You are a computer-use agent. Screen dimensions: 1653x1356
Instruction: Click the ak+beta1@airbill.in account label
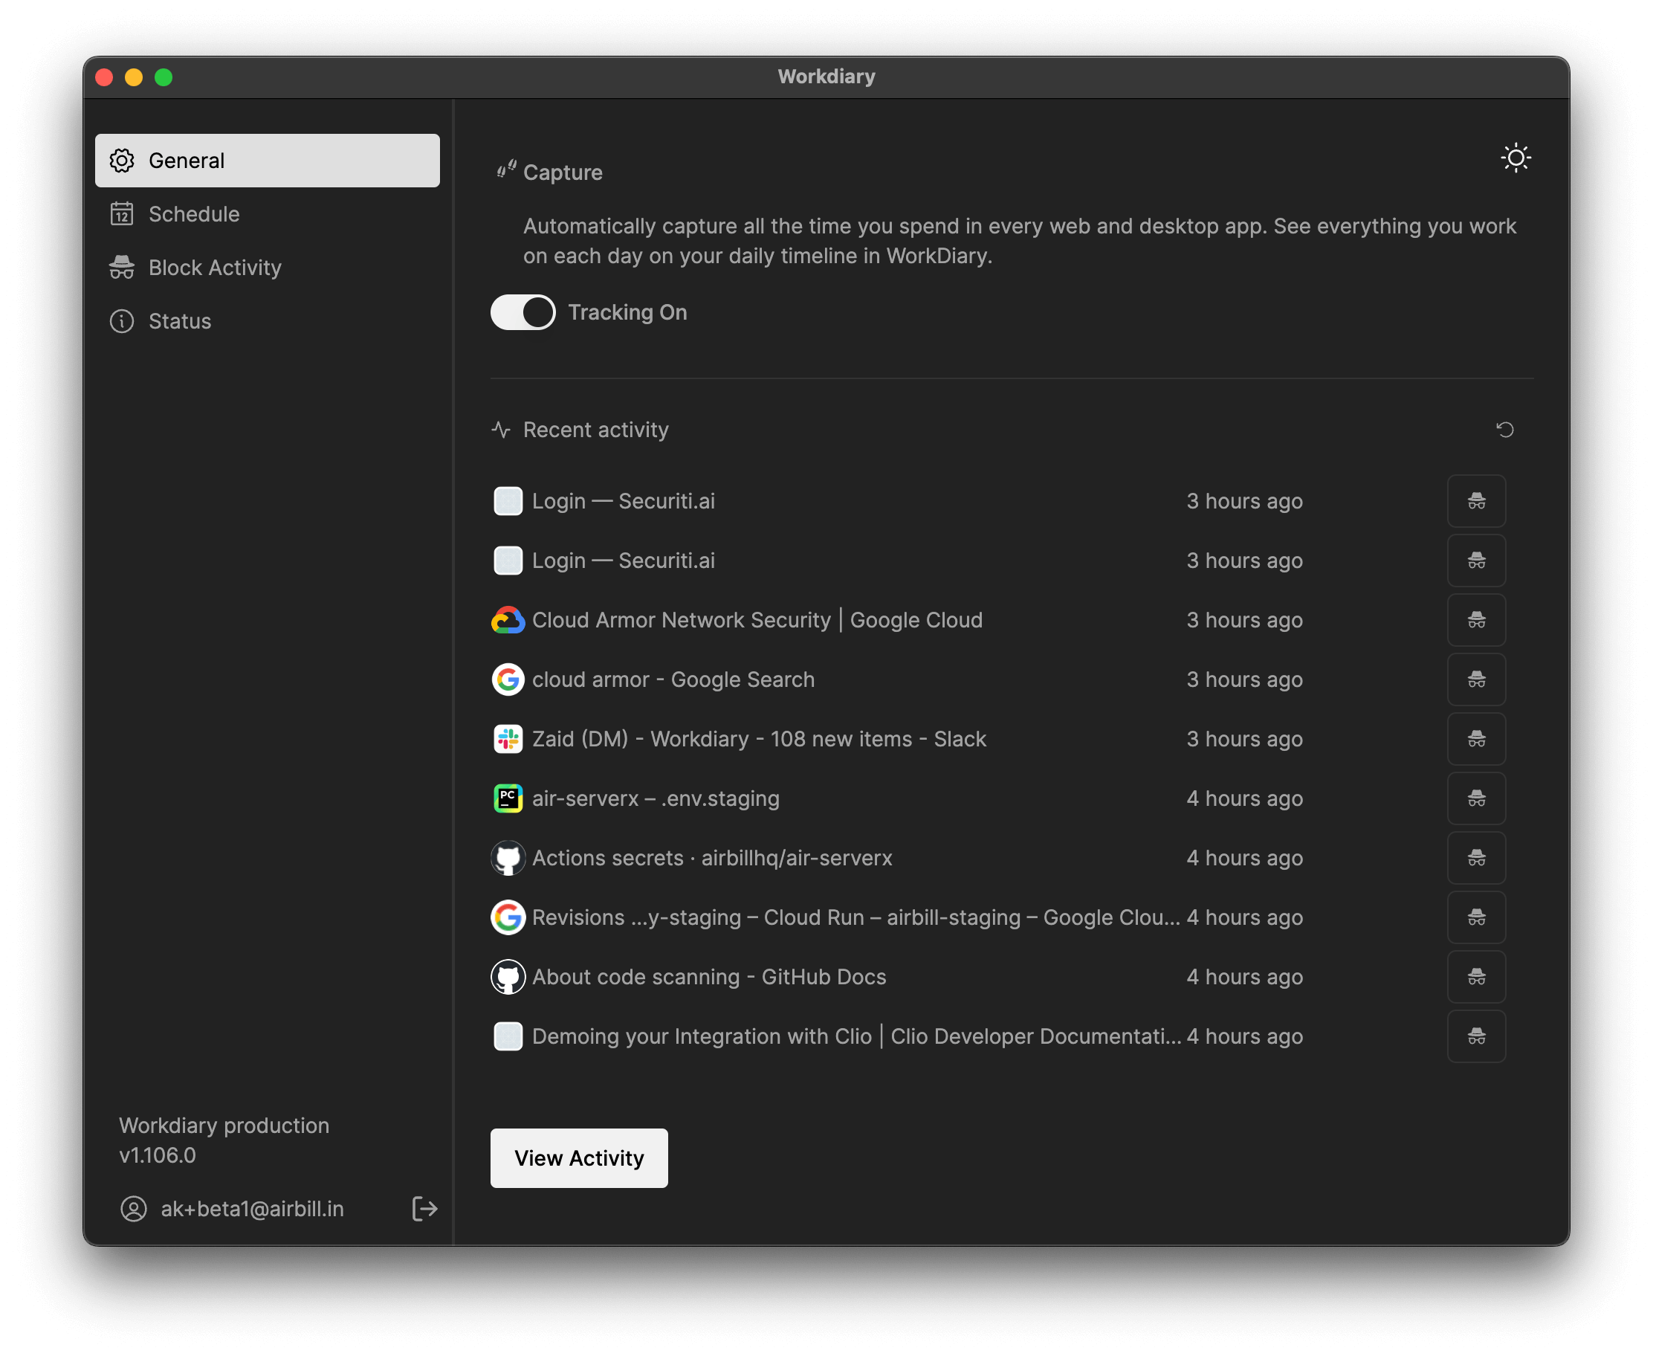251,1208
